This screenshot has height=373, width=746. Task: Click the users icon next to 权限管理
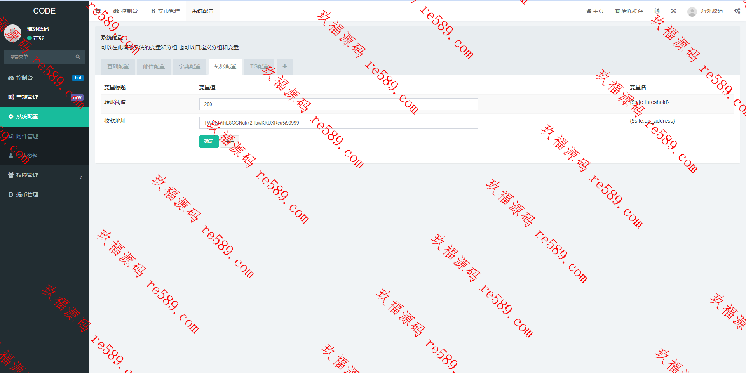coord(11,175)
